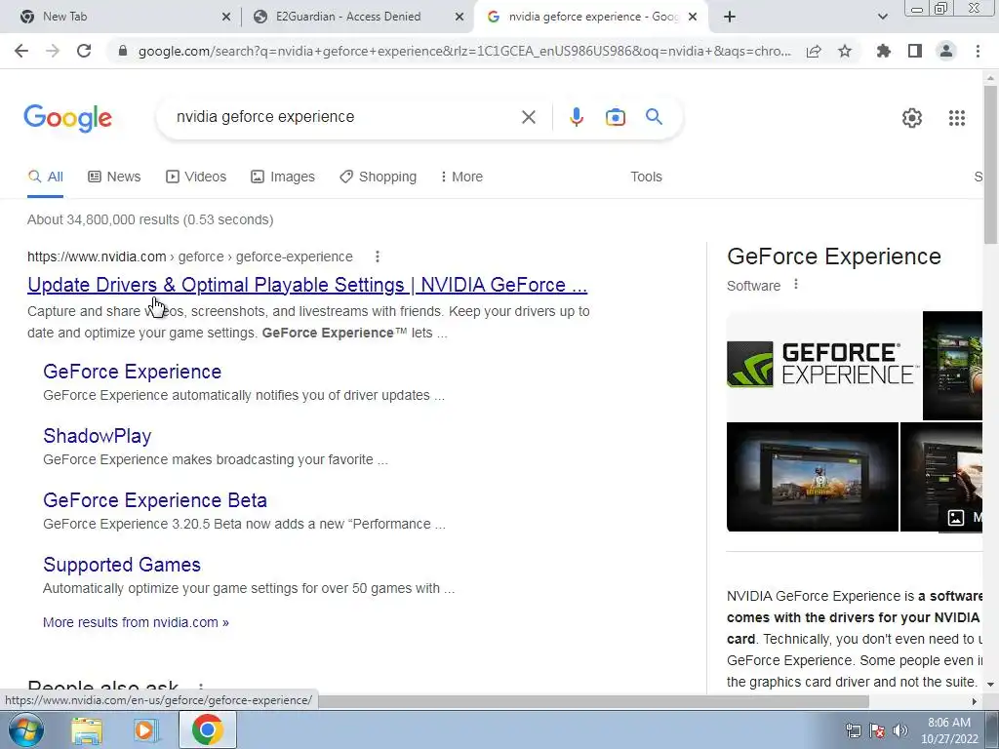Screen dimensions: 999x749
Task: Open the GeForce Experience logo image
Action: pos(823,365)
